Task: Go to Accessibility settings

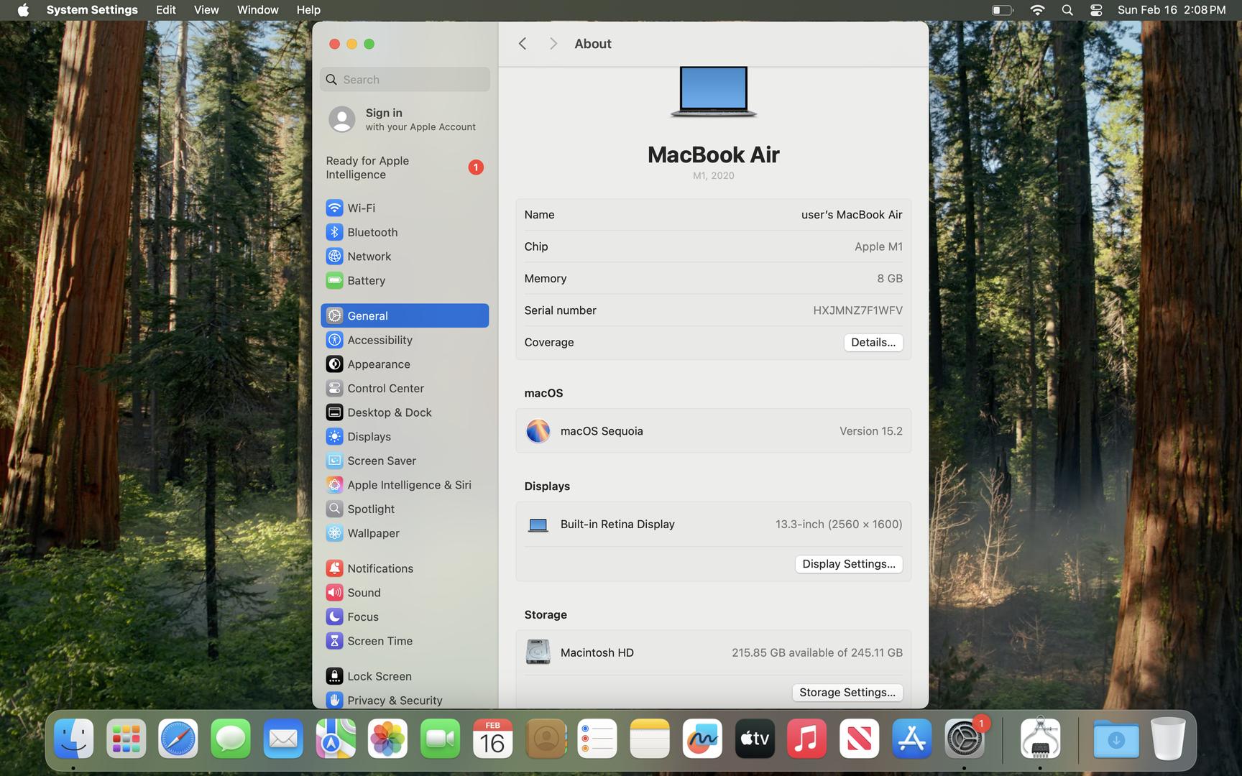Action: pyautogui.click(x=379, y=340)
